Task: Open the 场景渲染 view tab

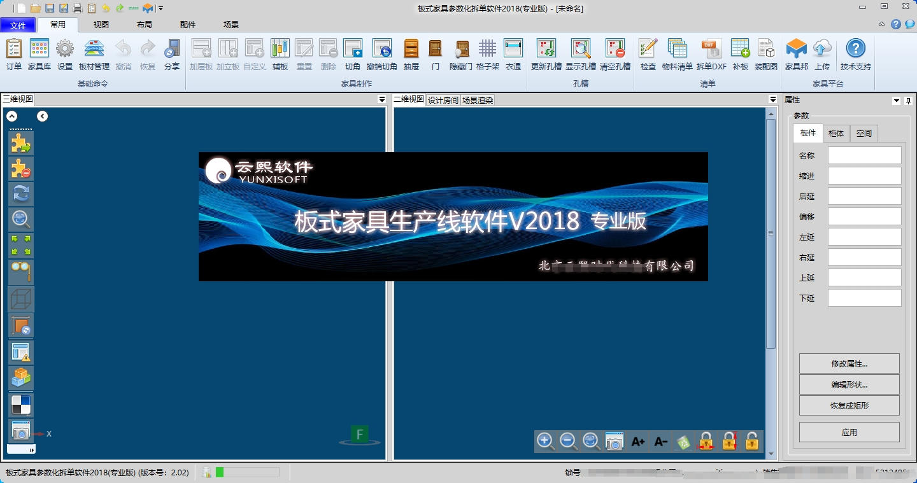Action: [x=478, y=100]
